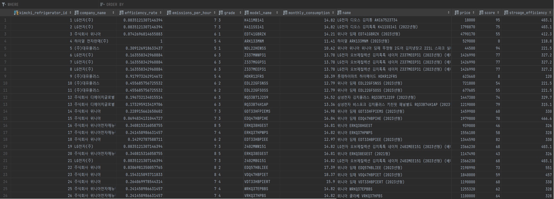Toggle sort arrows on model_name column
This screenshot has width=554, height=199.
(277, 13)
